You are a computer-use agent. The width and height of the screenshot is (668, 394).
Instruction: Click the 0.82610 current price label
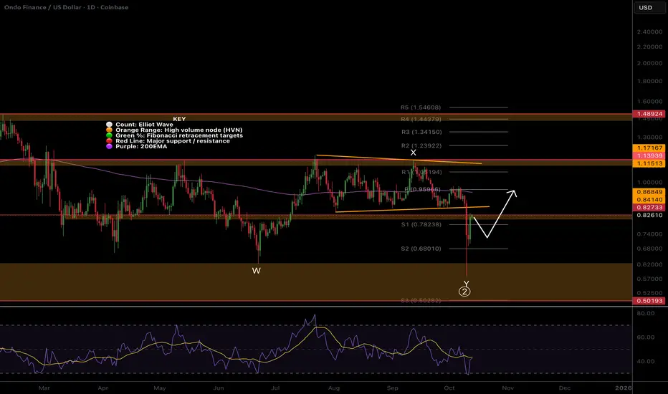point(649,215)
